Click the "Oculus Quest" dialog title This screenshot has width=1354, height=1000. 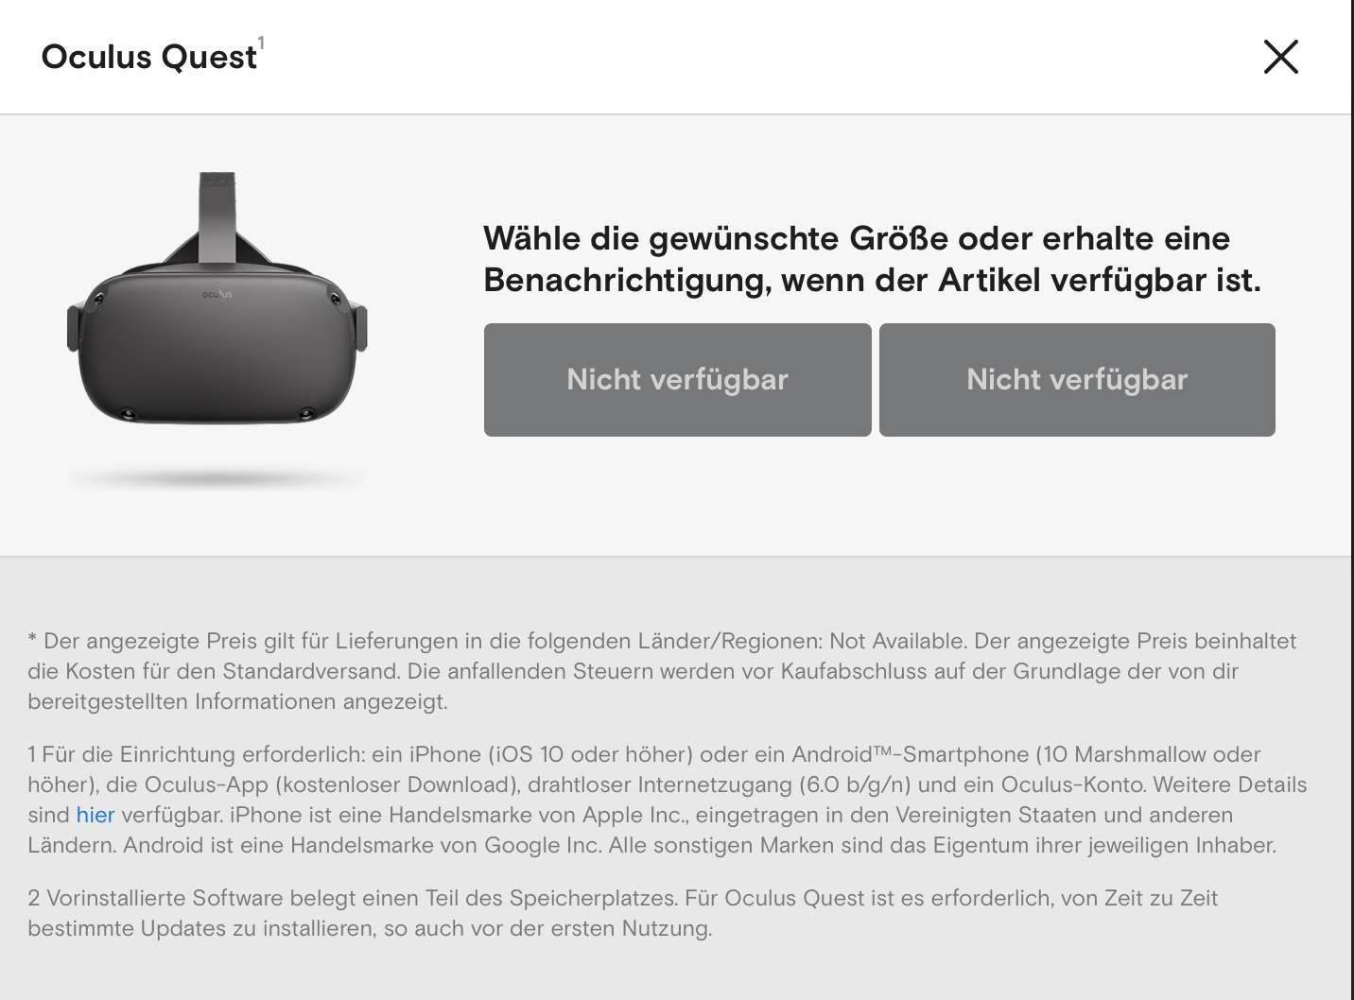click(x=149, y=58)
